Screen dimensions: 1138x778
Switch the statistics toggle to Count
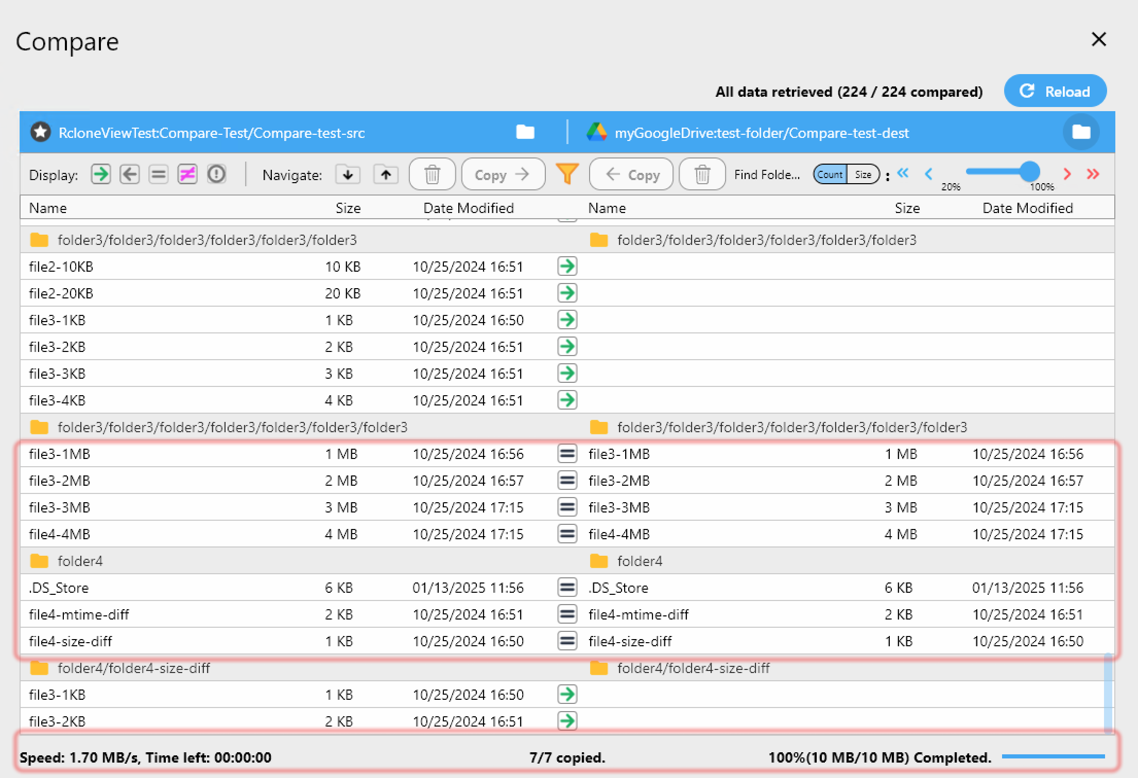[x=830, y=174]
